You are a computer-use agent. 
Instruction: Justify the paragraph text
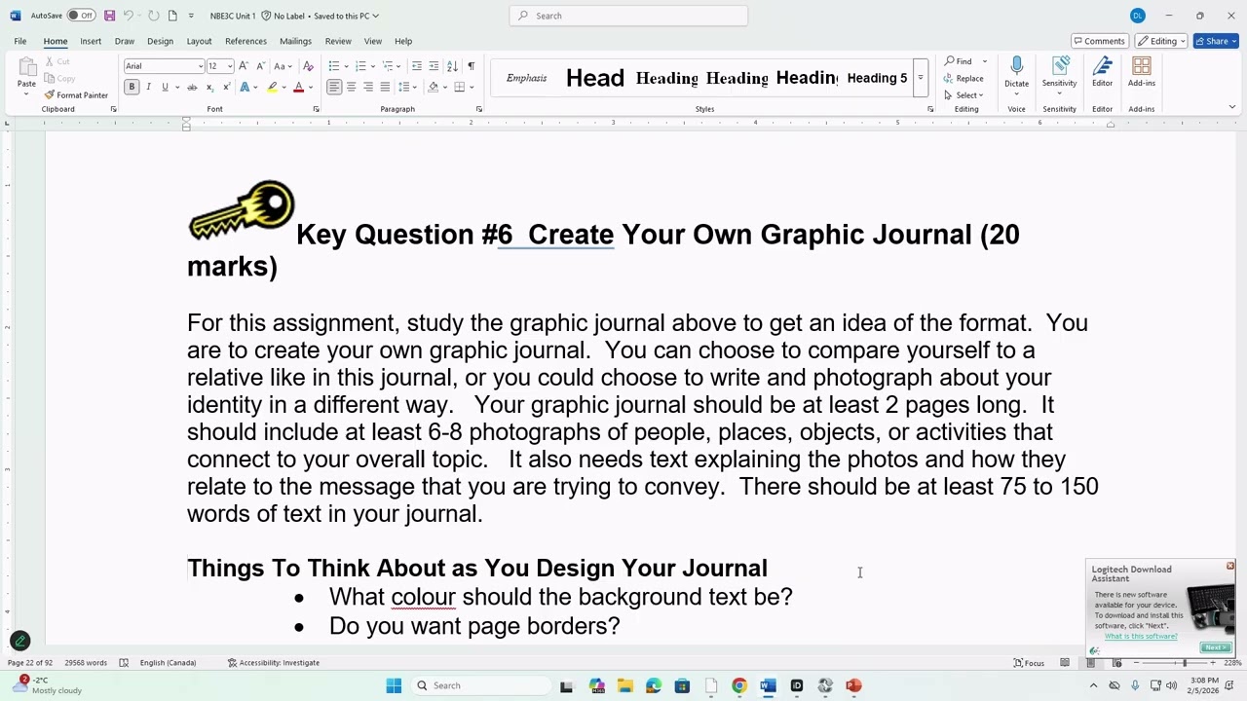pyautogui.click(x=384, y=88)
